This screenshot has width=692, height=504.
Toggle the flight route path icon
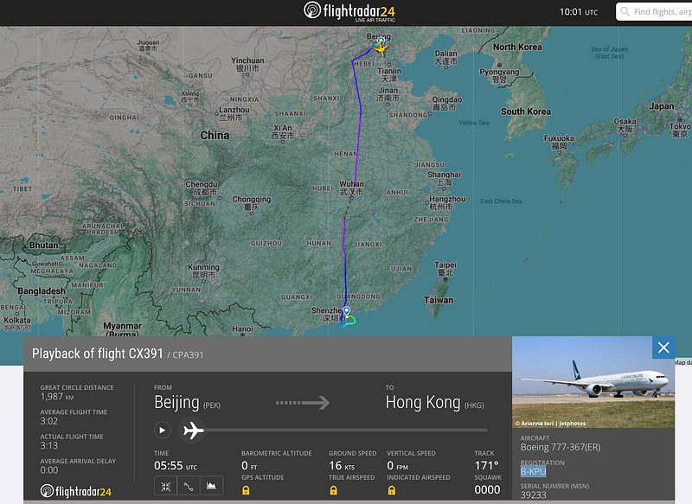point(189,486)
